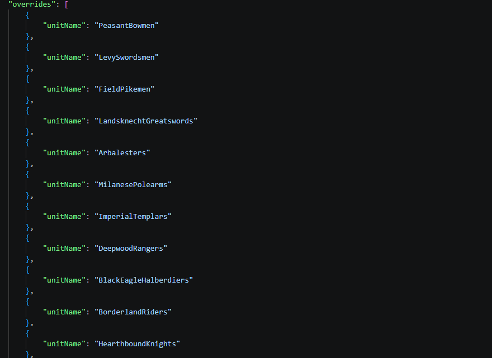This screenshot has height=358, width=492.
Task: Click on the "FieldPikemen" string
Action: click(x=124, y=89)
